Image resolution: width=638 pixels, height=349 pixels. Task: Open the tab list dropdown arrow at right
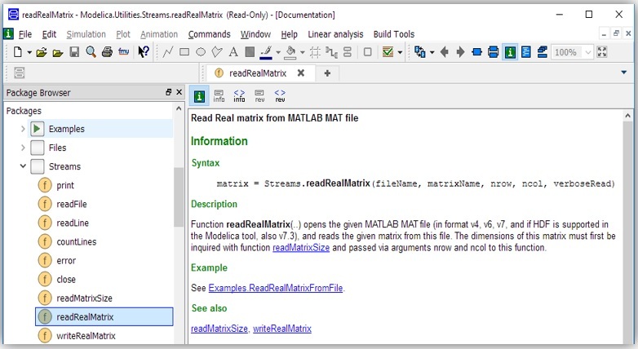pos(624,73)
